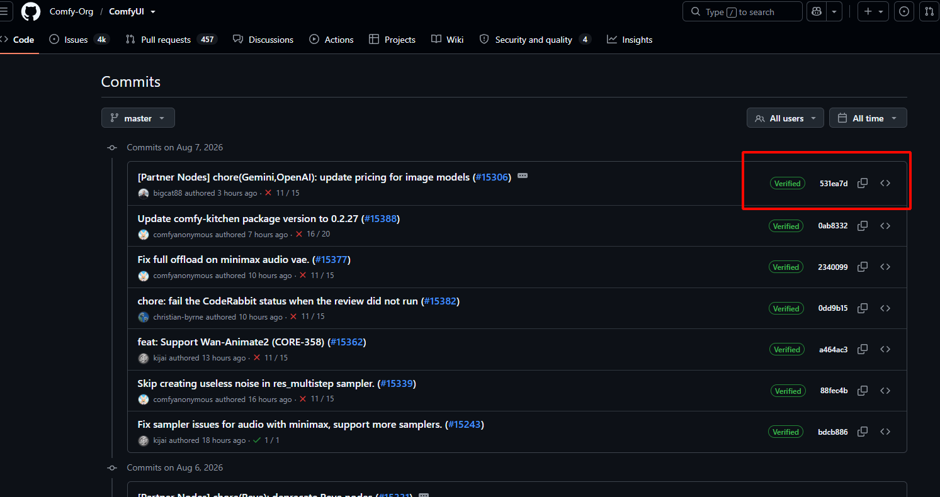Browse repository at commit 0dd9b15
This screenshot has height=497, width=940.
[x=885, y=308]
